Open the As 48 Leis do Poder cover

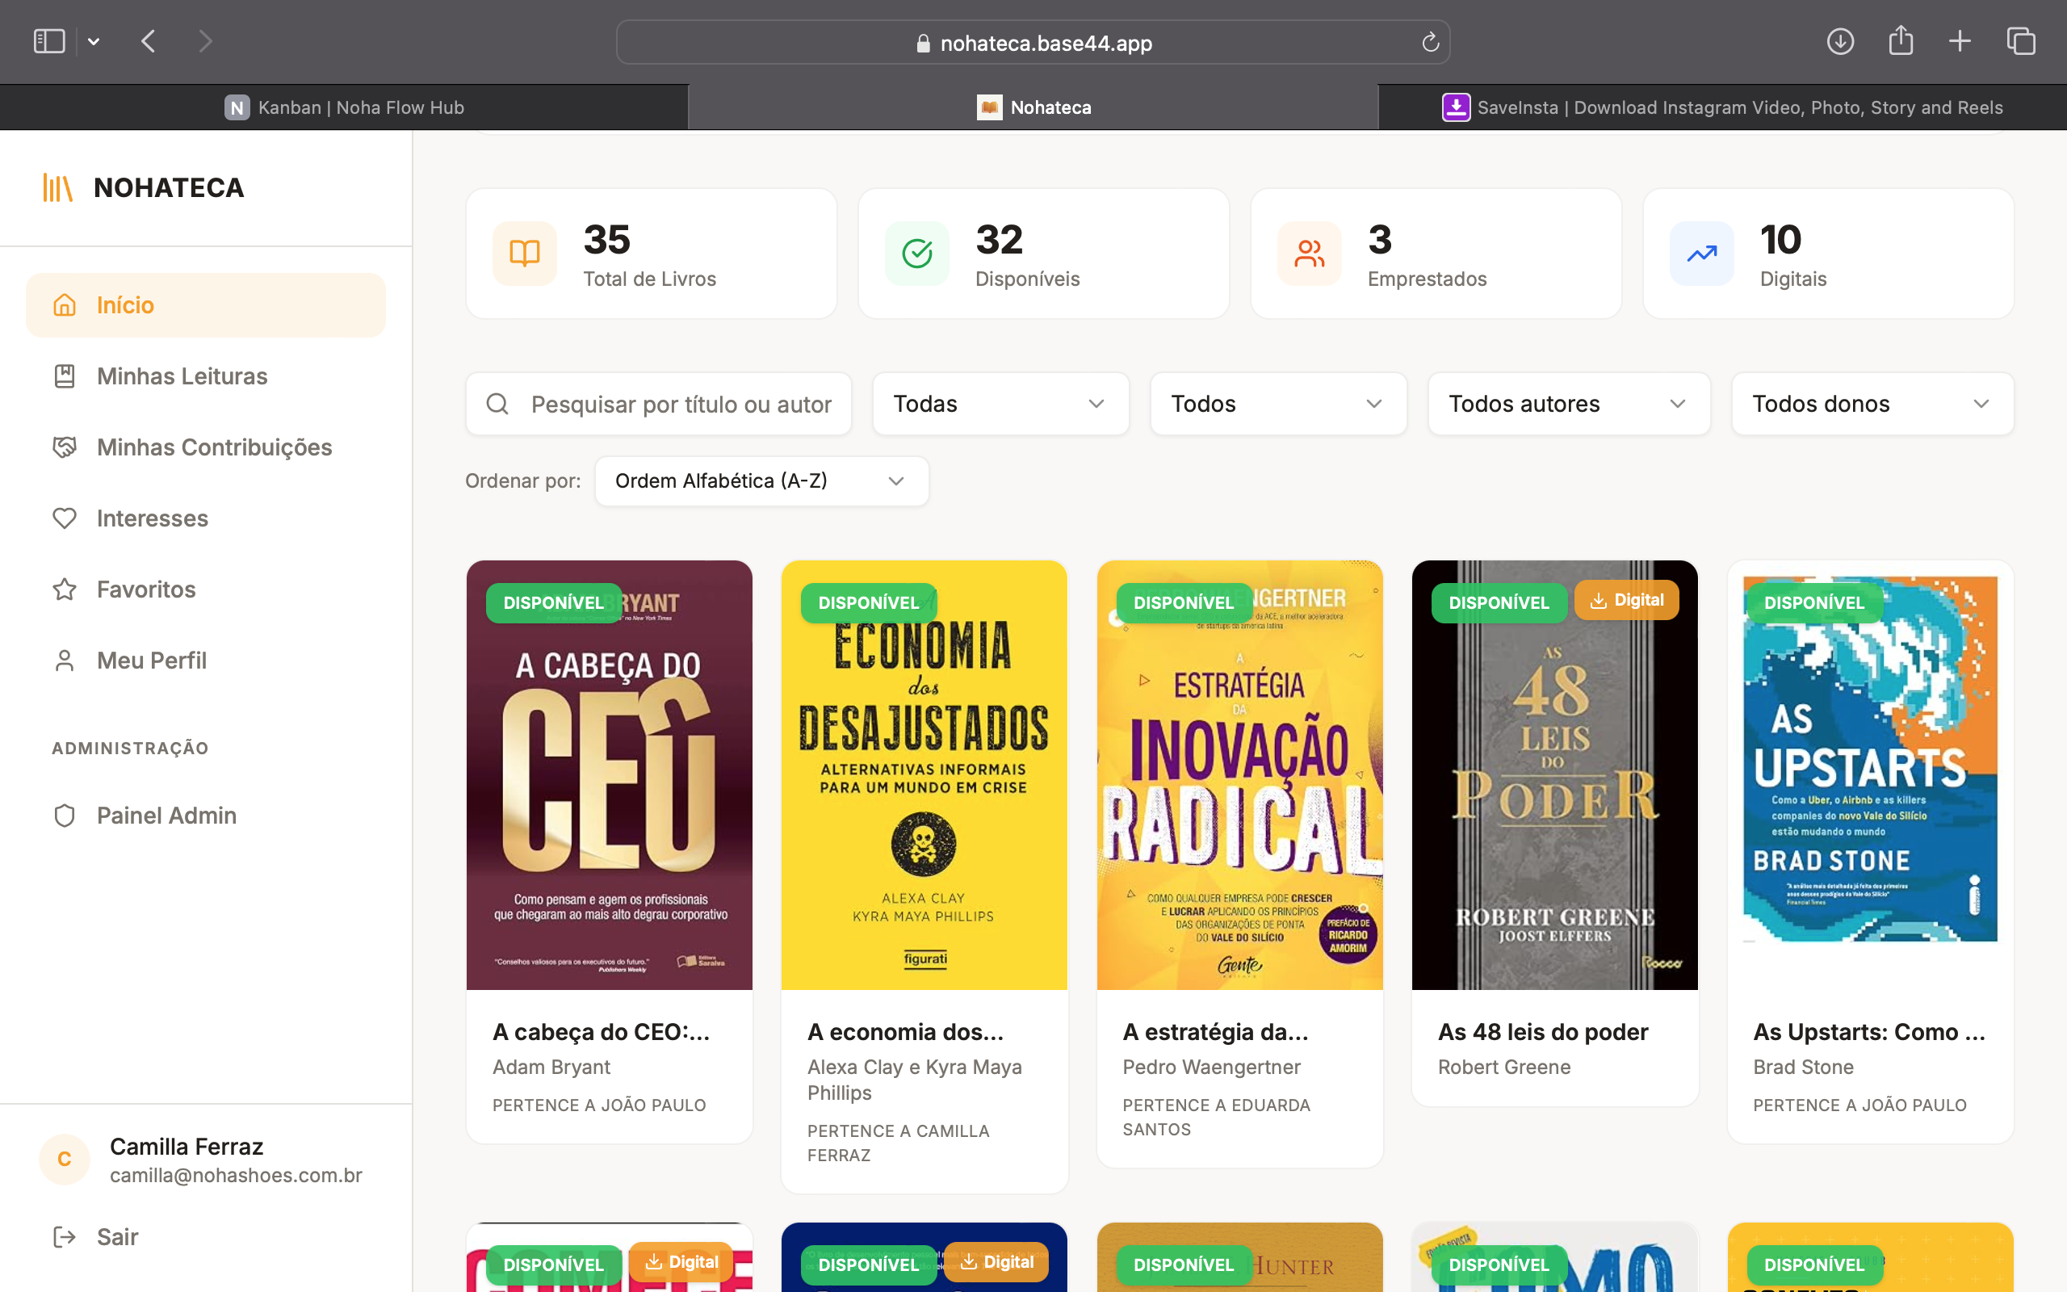[x=1554, y=775]
